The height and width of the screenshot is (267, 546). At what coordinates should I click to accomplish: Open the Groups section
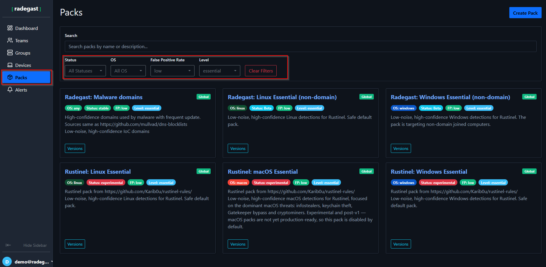(26, 53)
